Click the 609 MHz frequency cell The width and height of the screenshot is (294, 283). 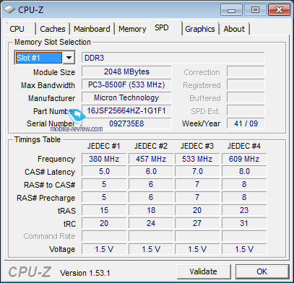(x=244, y=159)
